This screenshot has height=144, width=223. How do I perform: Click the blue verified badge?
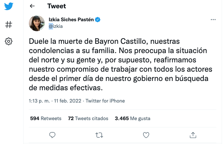[x=97, y=20]
